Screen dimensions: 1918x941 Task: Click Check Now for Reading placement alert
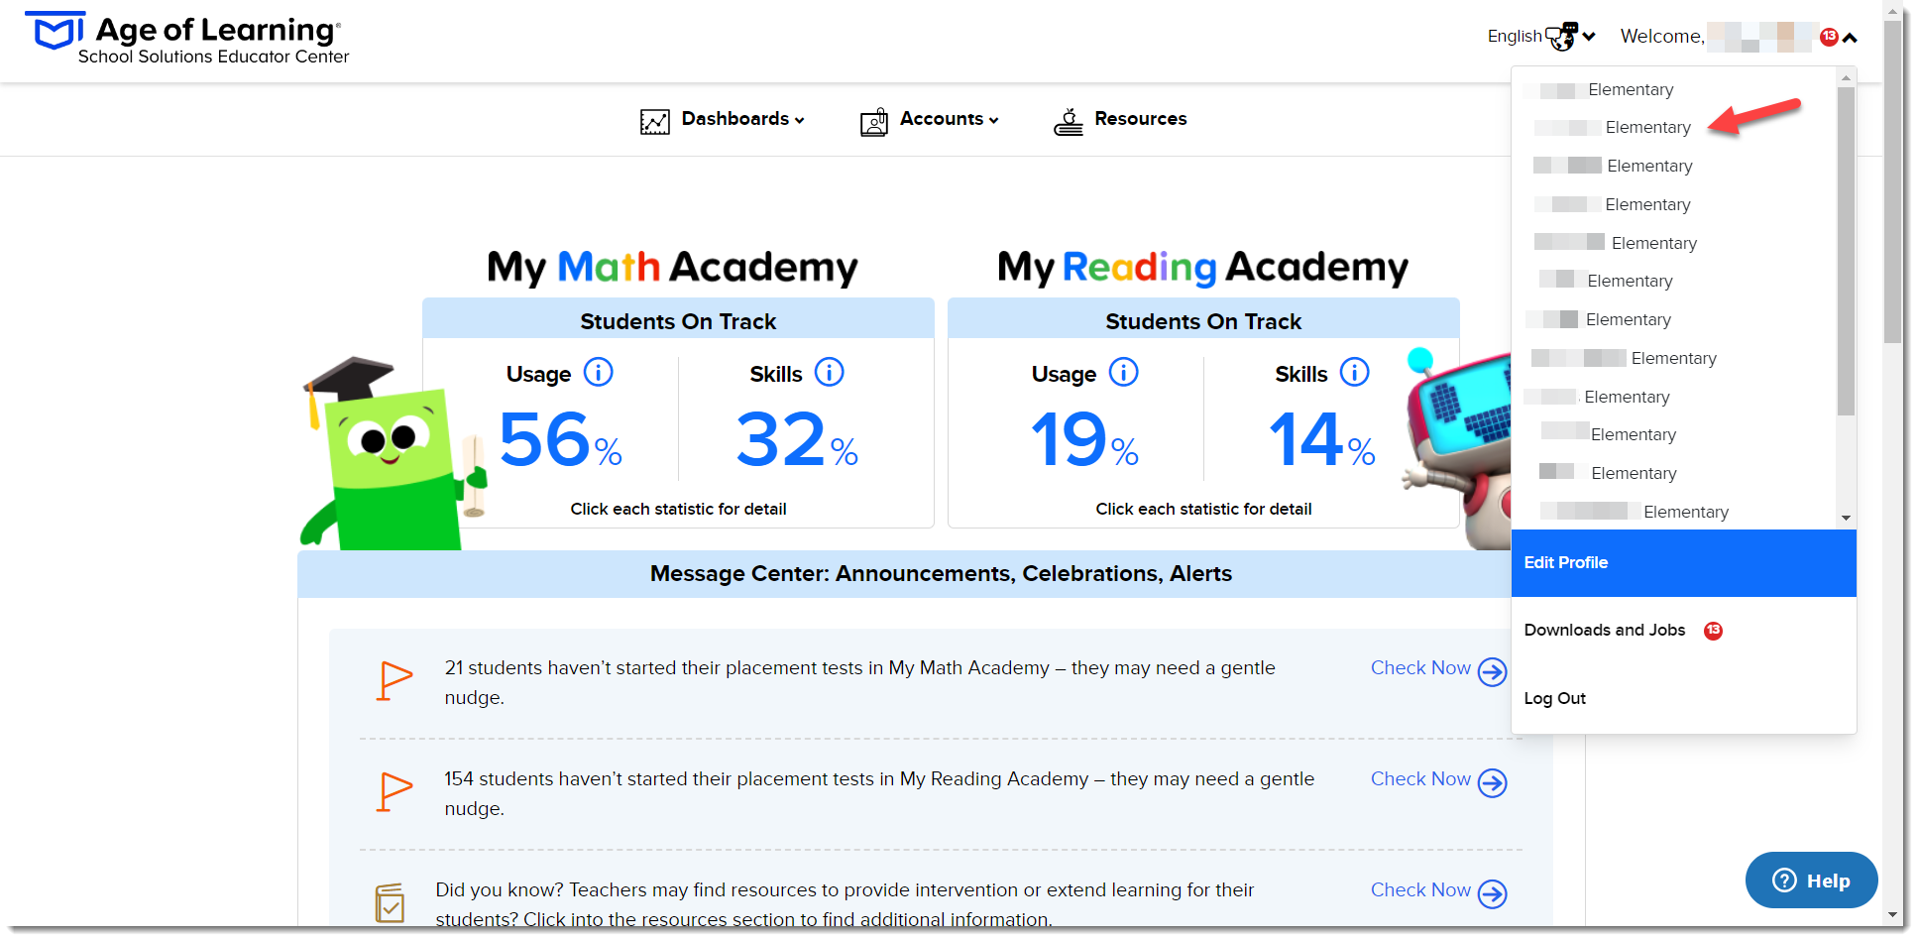click(1420, 779)
